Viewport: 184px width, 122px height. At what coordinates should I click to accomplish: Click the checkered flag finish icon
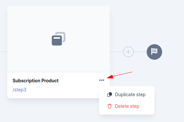click(x=154, y=51)
